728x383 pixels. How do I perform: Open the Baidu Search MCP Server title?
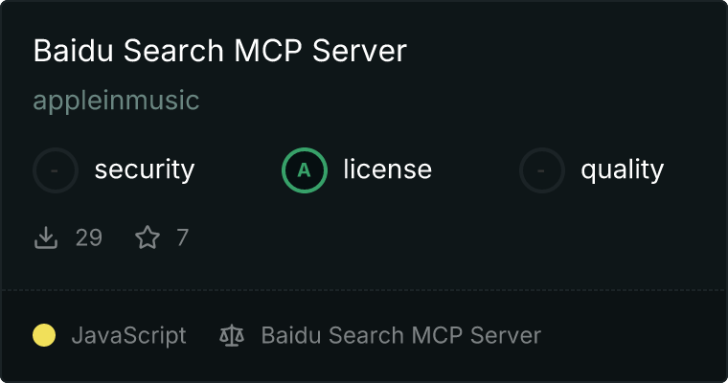point(220,50)
